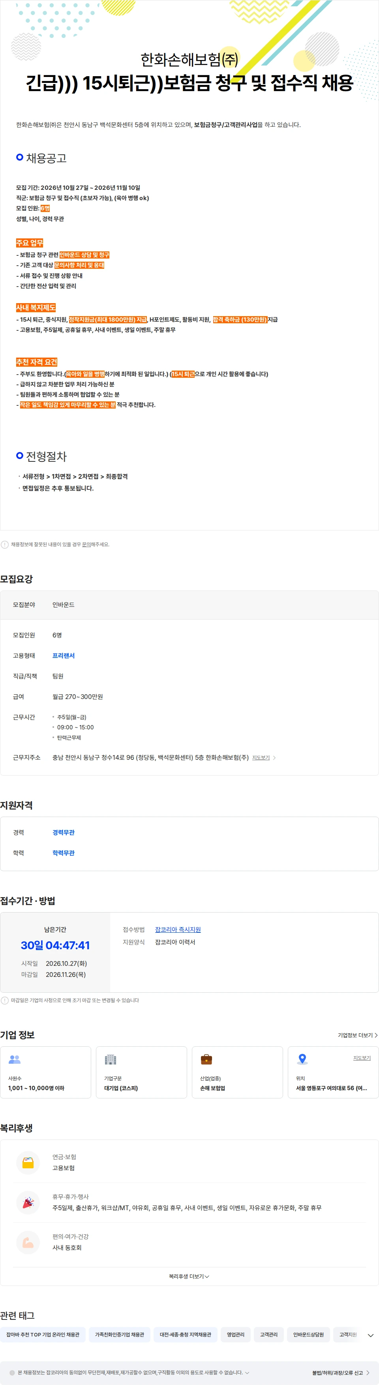Viewport: 379px width, 1385px height.
Task: Click the location map pin icon
Action: tap(302, 1059)
